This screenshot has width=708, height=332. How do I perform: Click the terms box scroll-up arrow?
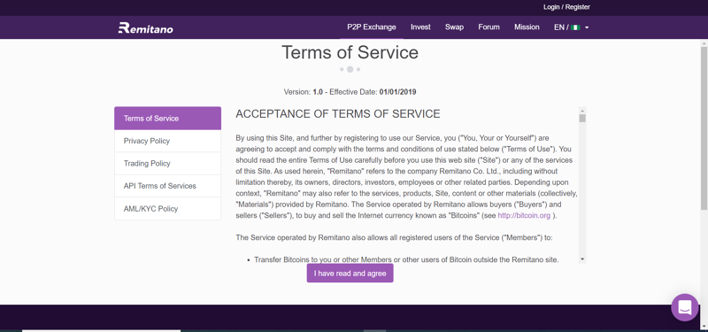click(x=582, y=110)
